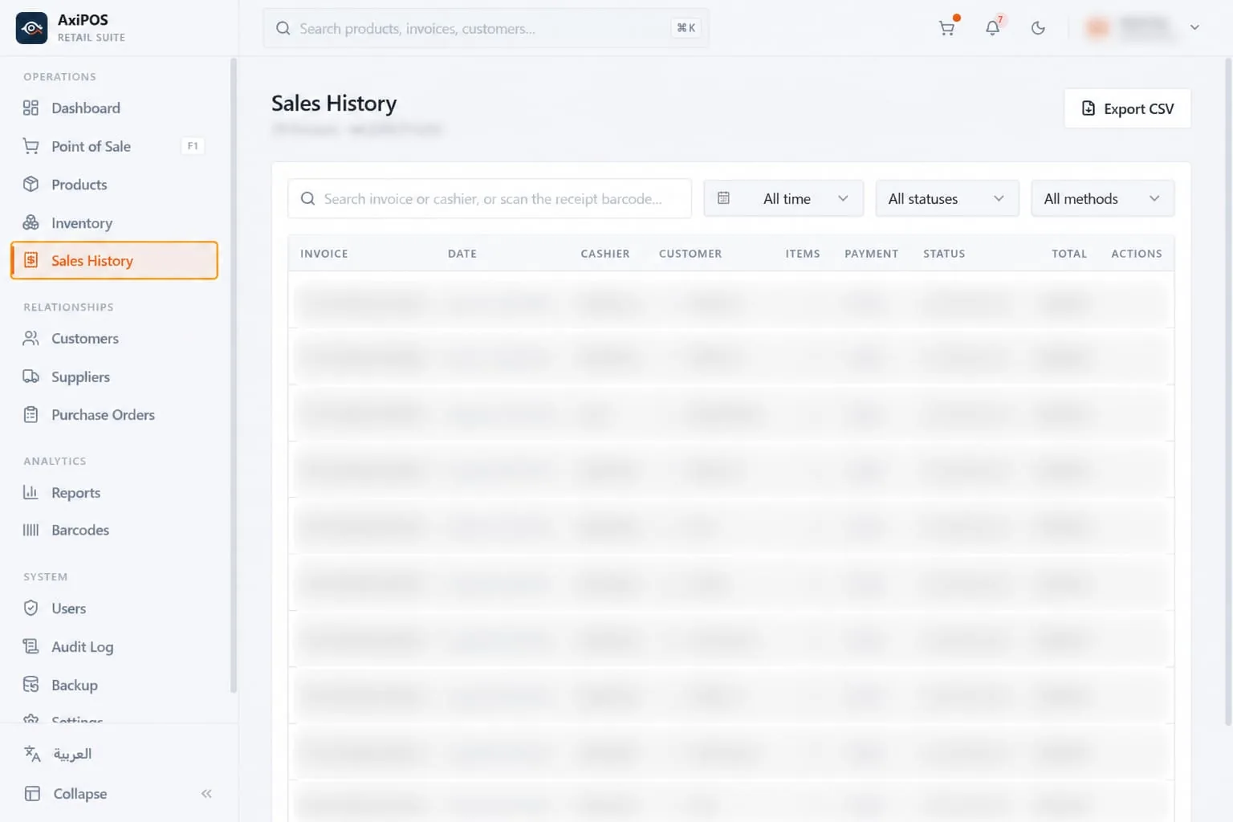Click the DATE column header

tap(462, 254)
